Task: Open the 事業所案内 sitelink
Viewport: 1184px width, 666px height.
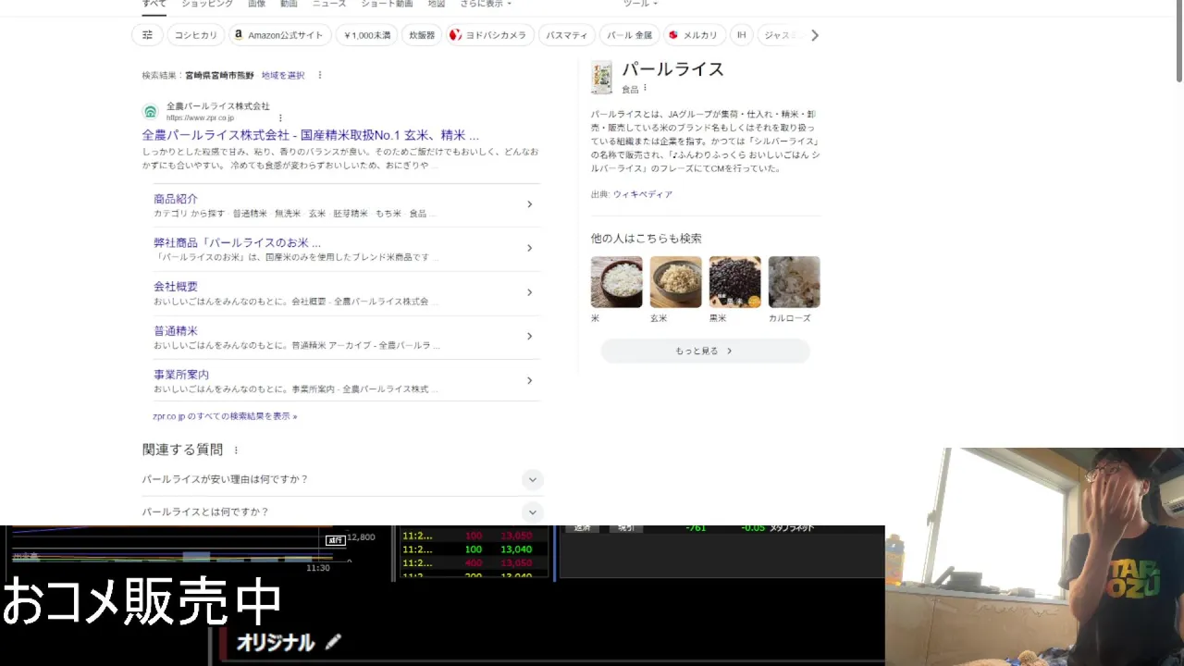Action: point(181,375)
